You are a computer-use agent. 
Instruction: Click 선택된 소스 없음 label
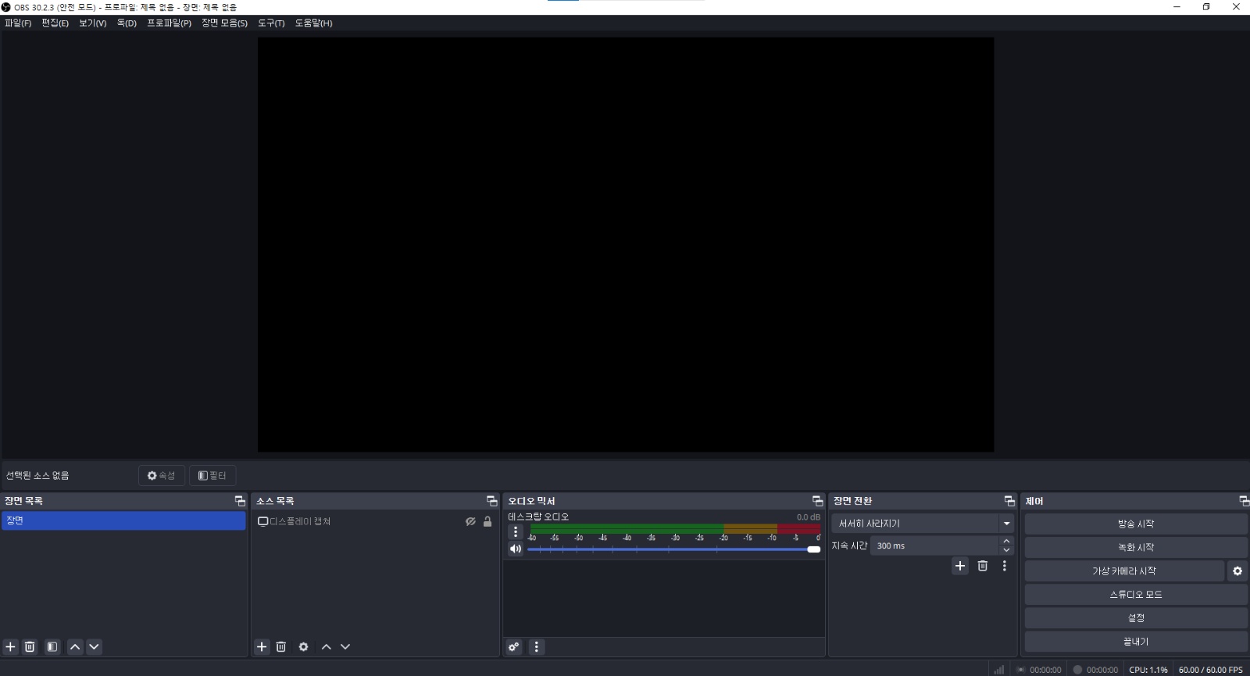point(37,475)
